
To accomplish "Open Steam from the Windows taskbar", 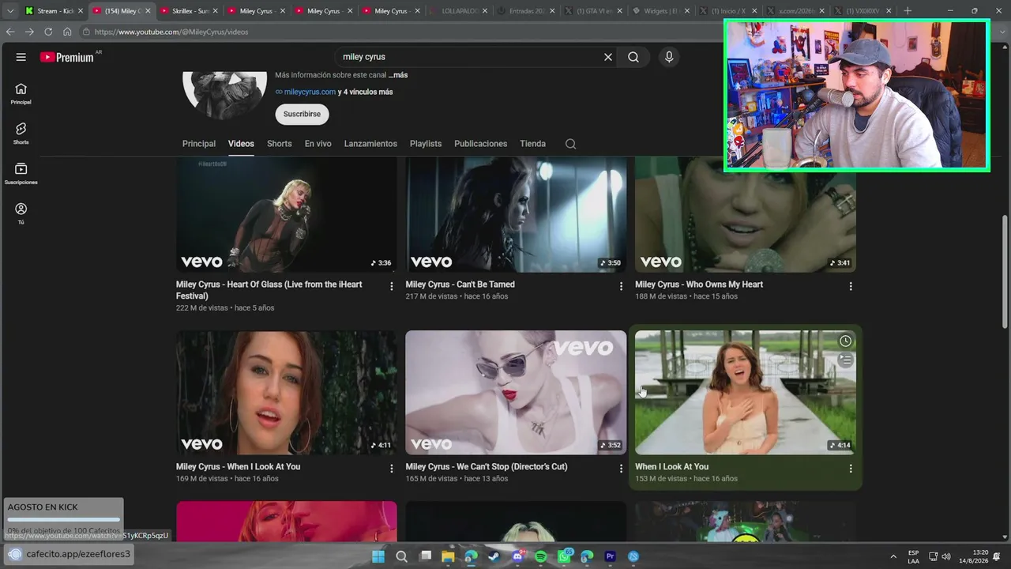I will point(494,556).
